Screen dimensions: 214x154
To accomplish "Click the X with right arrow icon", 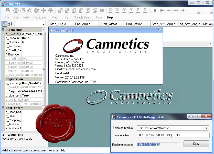I will point(117,11).
